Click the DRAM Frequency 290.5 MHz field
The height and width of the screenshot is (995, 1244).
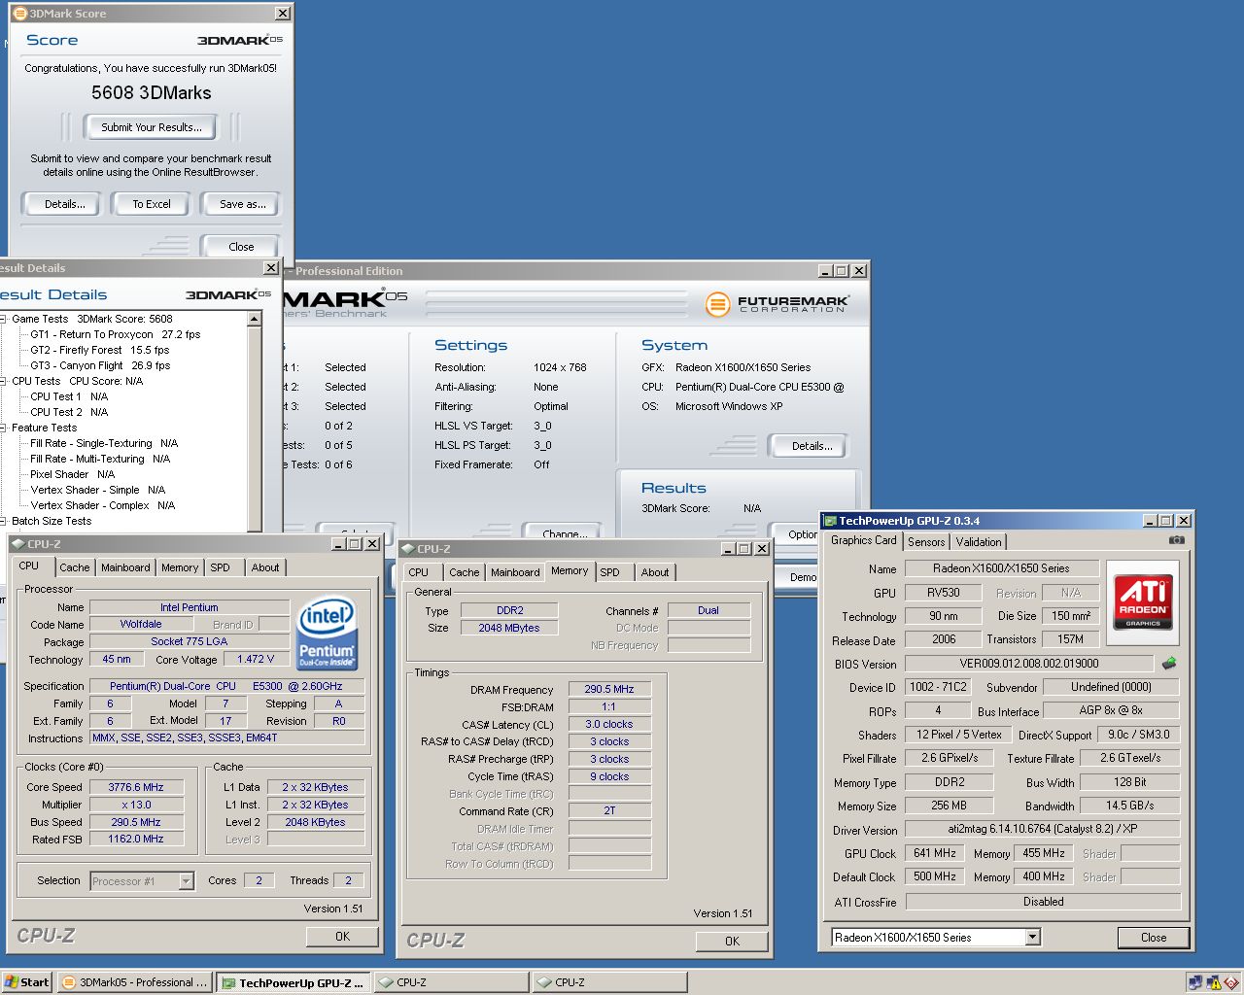pyautogui.click(x=609, y=689)
